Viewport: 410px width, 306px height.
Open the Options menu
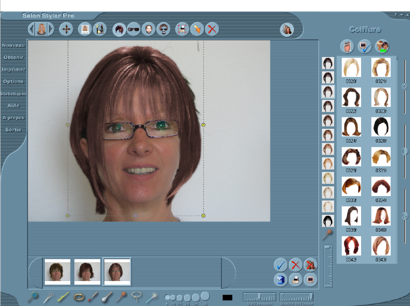point(13,81)
